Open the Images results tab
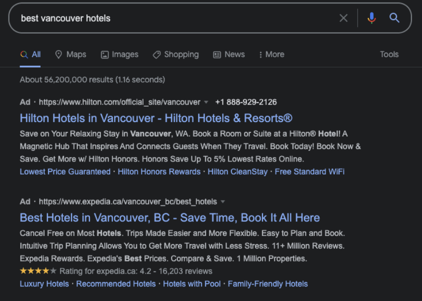Viewport: 422px width, 301px height. [119, 54]
